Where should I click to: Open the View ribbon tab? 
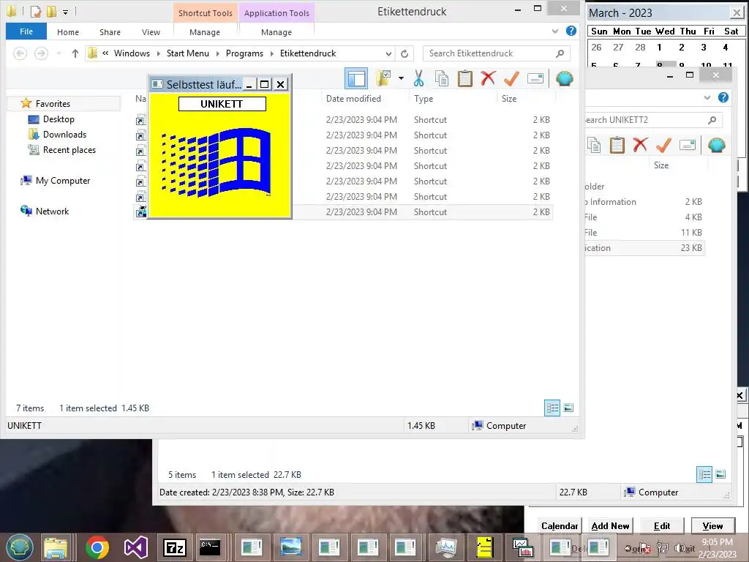coord(151,32)
